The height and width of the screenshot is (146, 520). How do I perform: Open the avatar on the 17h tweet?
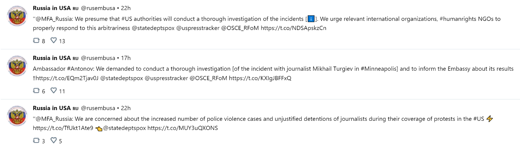[18, 67]
